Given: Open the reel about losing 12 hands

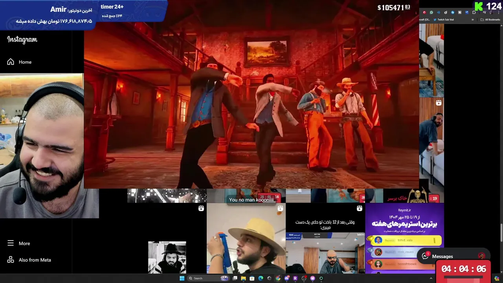Looking at the screenshot, I should tap(325, 238).
